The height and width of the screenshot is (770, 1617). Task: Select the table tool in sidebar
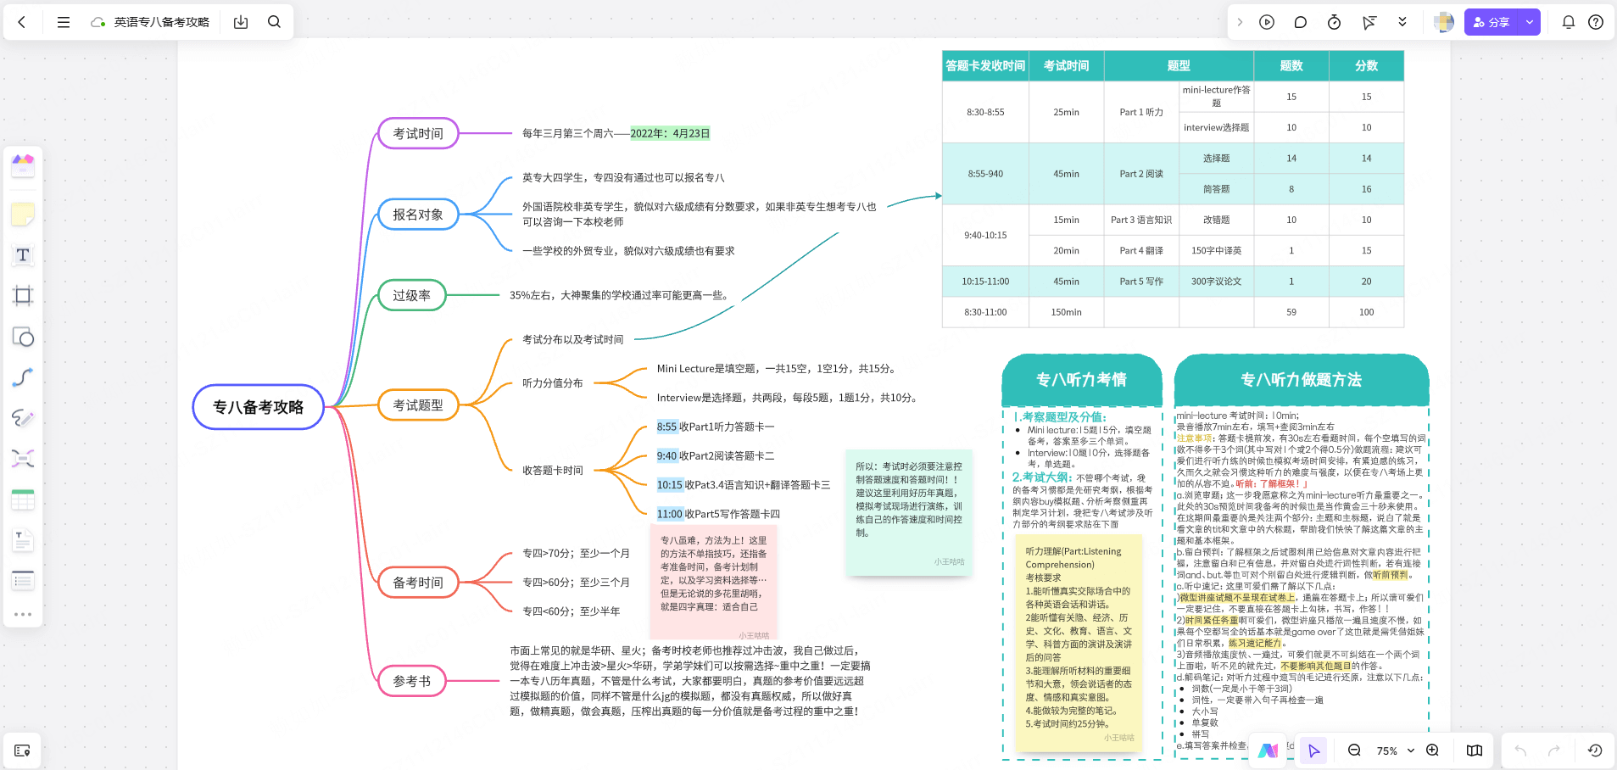tap(23, 499)
